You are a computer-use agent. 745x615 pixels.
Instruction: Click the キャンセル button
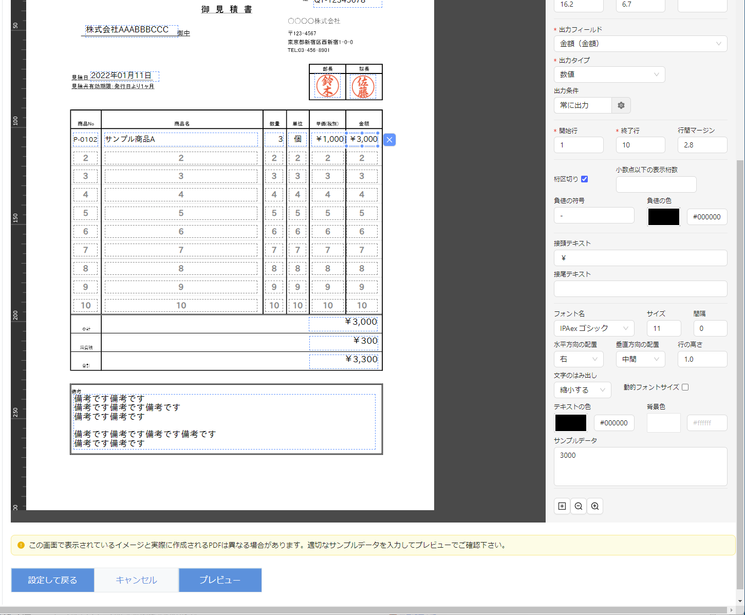pyautogui.click(x=136, y=580)
